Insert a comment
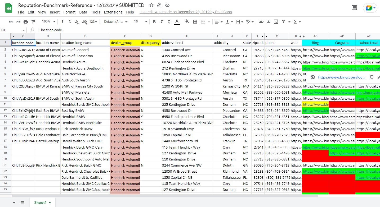Viewport: 380px width, 207px height. click(269, 22)
